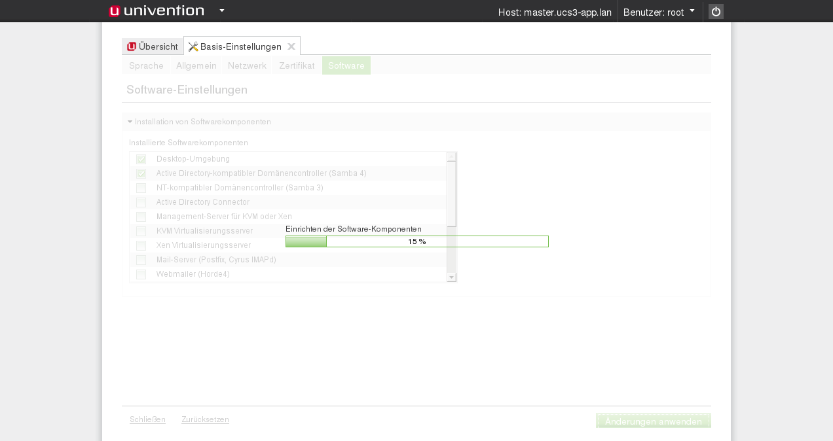Open the Zertifikat tab

(x=297, y=65)
